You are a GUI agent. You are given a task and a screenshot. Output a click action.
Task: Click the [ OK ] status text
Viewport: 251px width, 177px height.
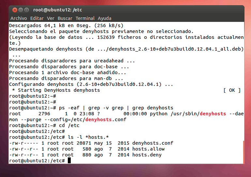tap(232, 90)
